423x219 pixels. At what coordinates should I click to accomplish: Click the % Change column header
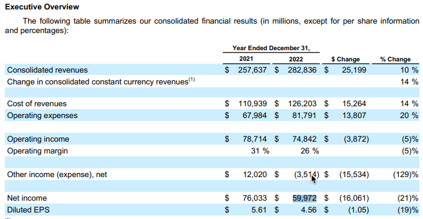(395, 59)
